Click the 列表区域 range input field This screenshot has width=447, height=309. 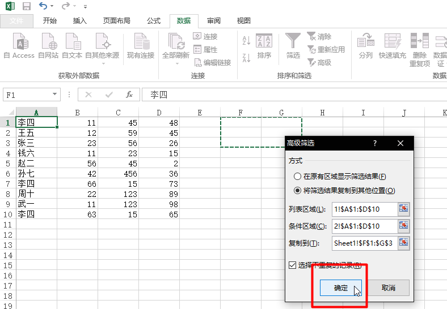pyautogui.click(x=365, y=209)
